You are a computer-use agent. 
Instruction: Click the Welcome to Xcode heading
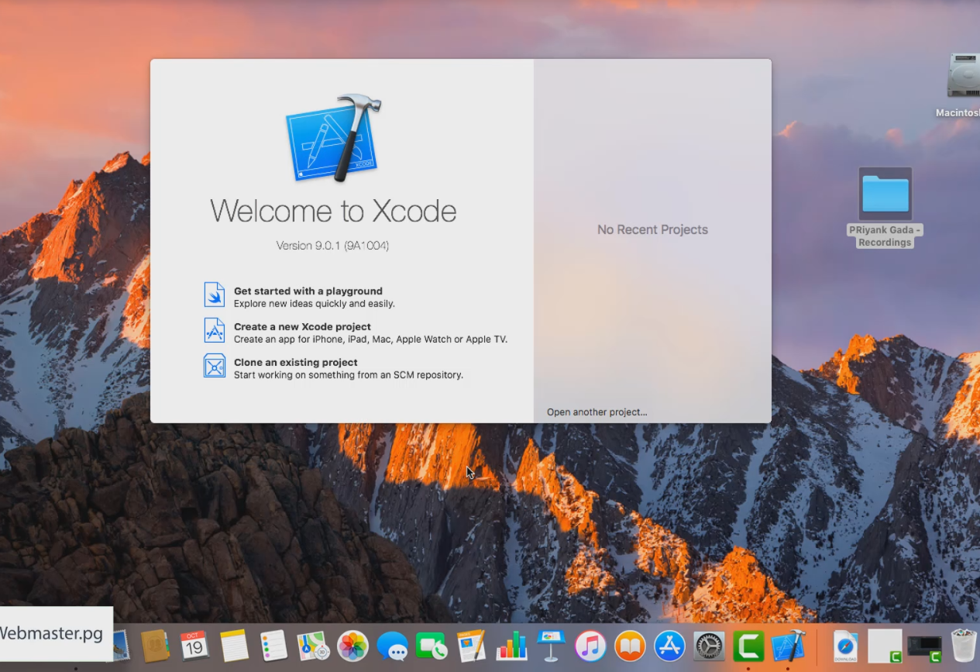tap(333, 211)
